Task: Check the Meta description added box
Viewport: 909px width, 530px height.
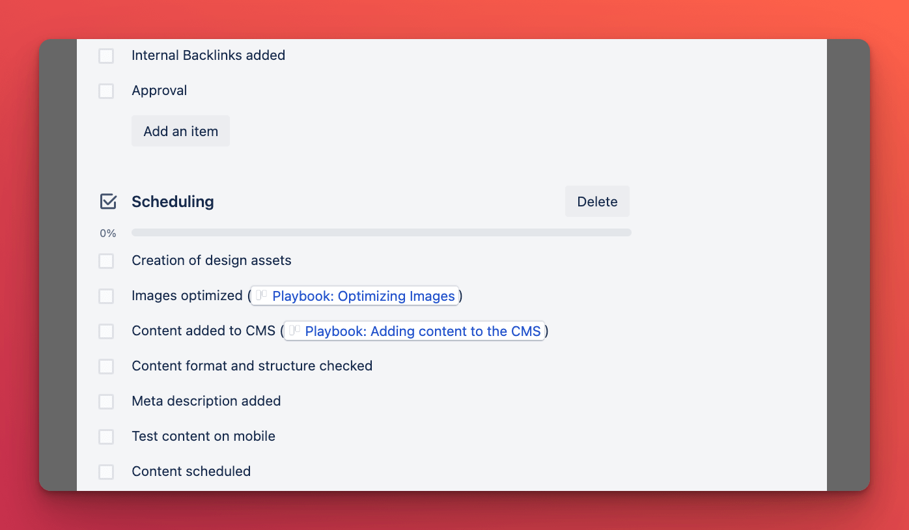Action: pyautogui.click(x=106, y=402)
